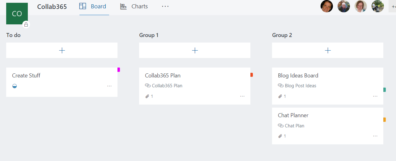
Task: Click the link icon beside Chat Plan
Action: coord(281,126)
